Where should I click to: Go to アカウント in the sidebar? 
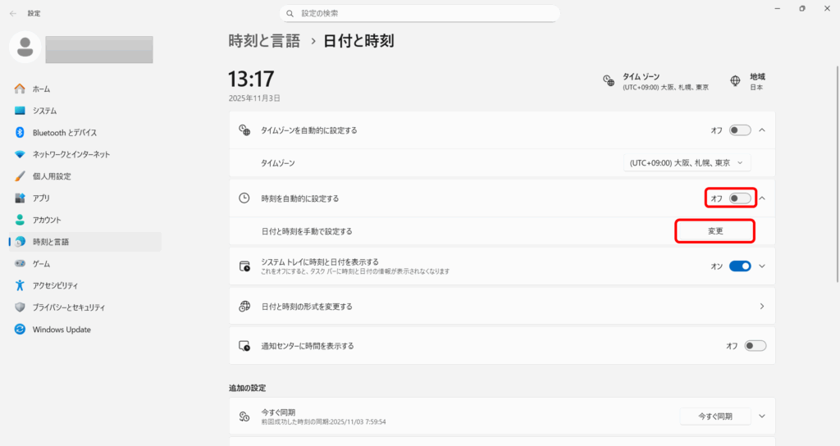tap(47, 220)
